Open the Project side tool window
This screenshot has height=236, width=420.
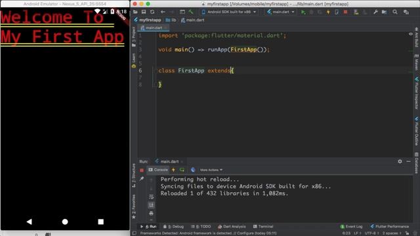[134, 37]
